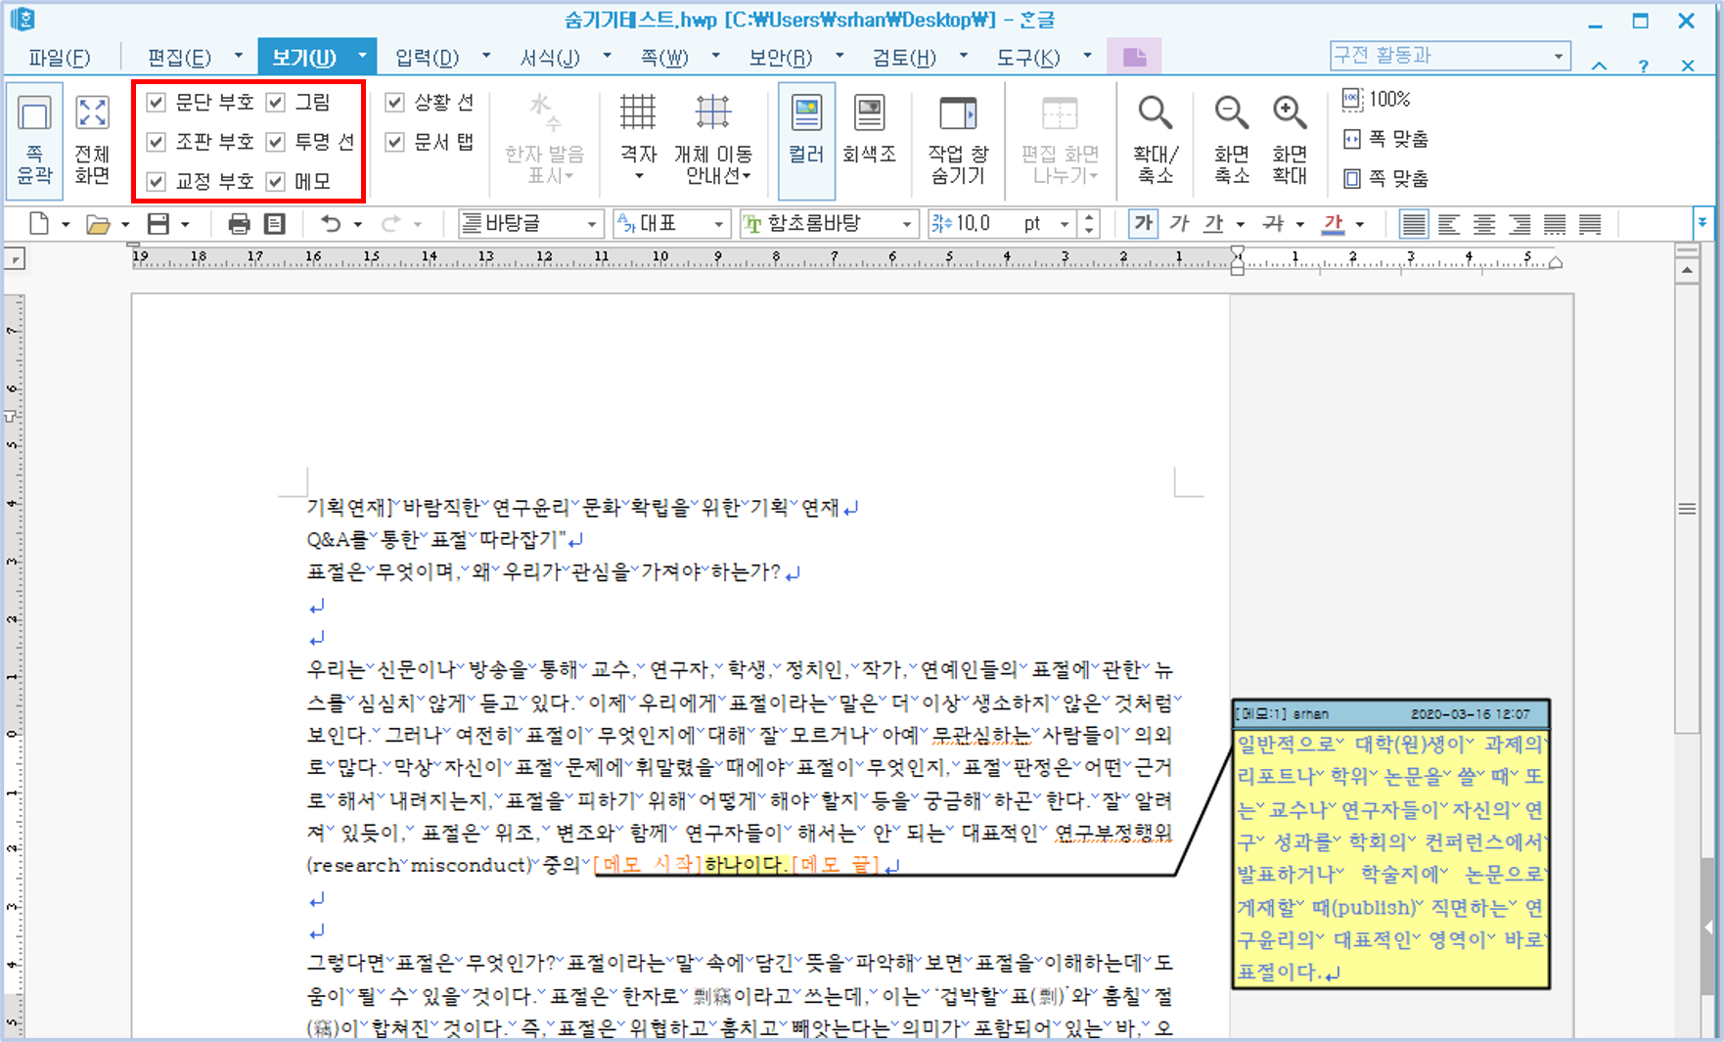Open 확대/축소 zoom magnifier
Screen dimensions: 1724x1042
tap(1156, 140)
